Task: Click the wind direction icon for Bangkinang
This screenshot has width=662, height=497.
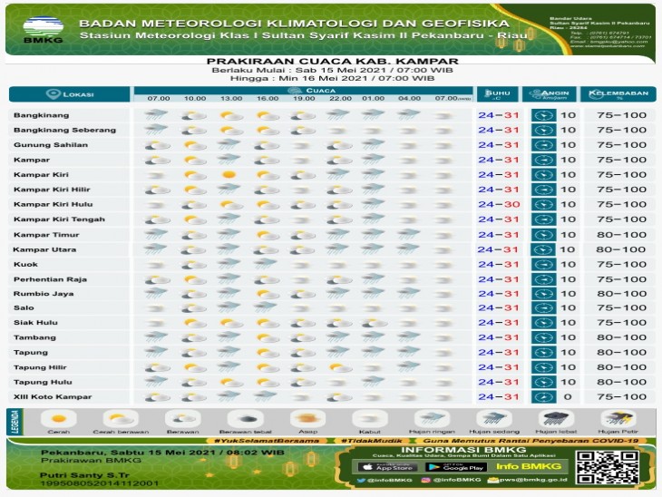Action: click(x=544, y=115)
